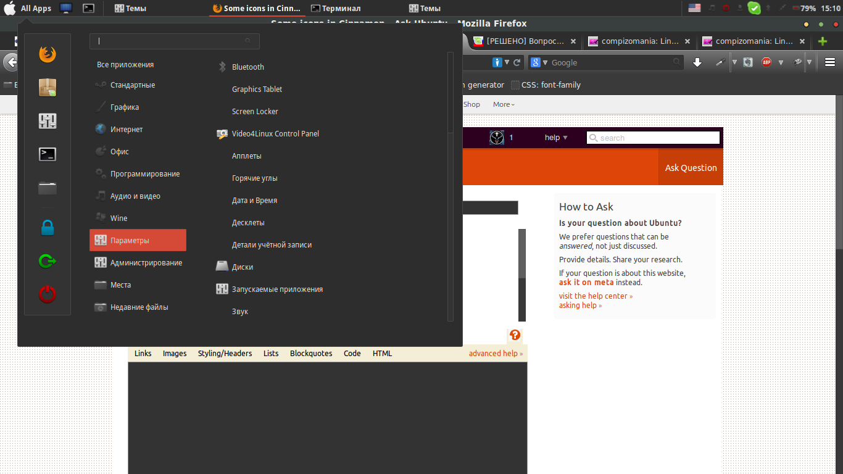This screenshot has width=843, height=474.
Task: Open terminal from the favorites sidebar
Action: pyautogui.click(x=48, y=154)
